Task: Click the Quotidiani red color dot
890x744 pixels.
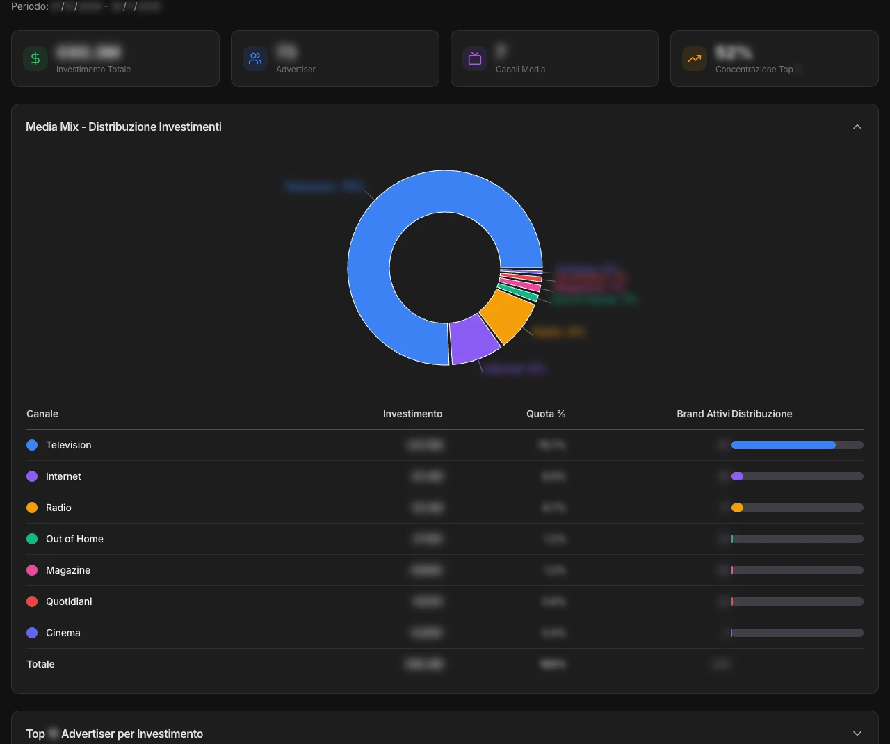Action: click(32, 601)
